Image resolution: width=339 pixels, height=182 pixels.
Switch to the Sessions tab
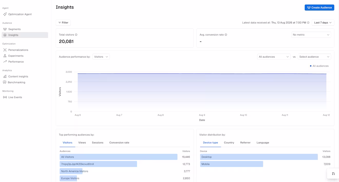pos(98,143)
